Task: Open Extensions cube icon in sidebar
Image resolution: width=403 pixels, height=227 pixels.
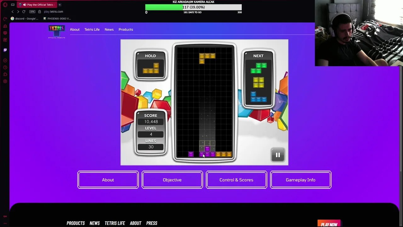Action: point(5,74)
